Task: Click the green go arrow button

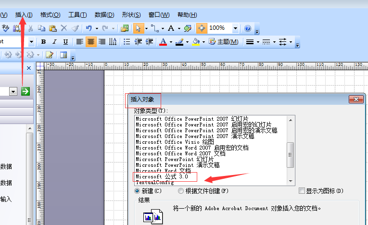Action: point(25,91)
